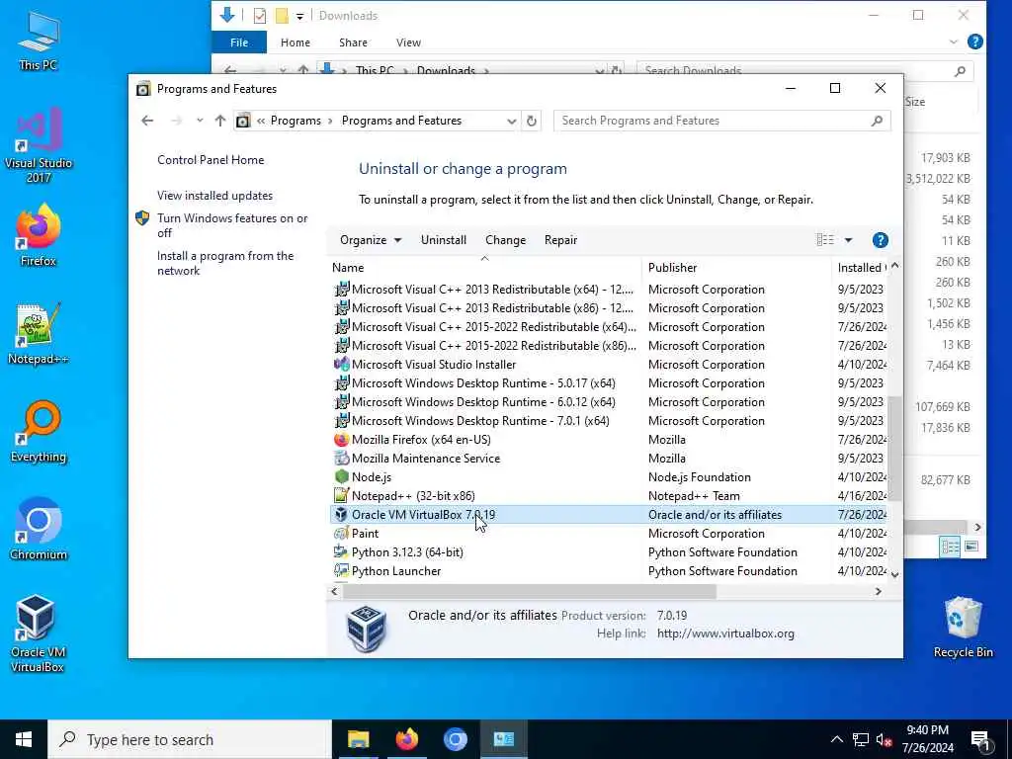Click Uninstall in the toolbar
Image resolution: width=1012 pixels, height=759 pixels.
coord(444,240)
